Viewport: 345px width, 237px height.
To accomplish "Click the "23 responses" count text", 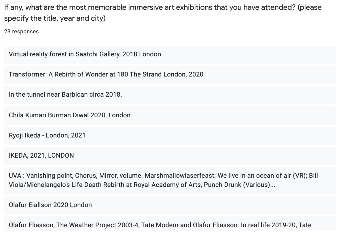I will pyautogui.click(x=21, y=32).
